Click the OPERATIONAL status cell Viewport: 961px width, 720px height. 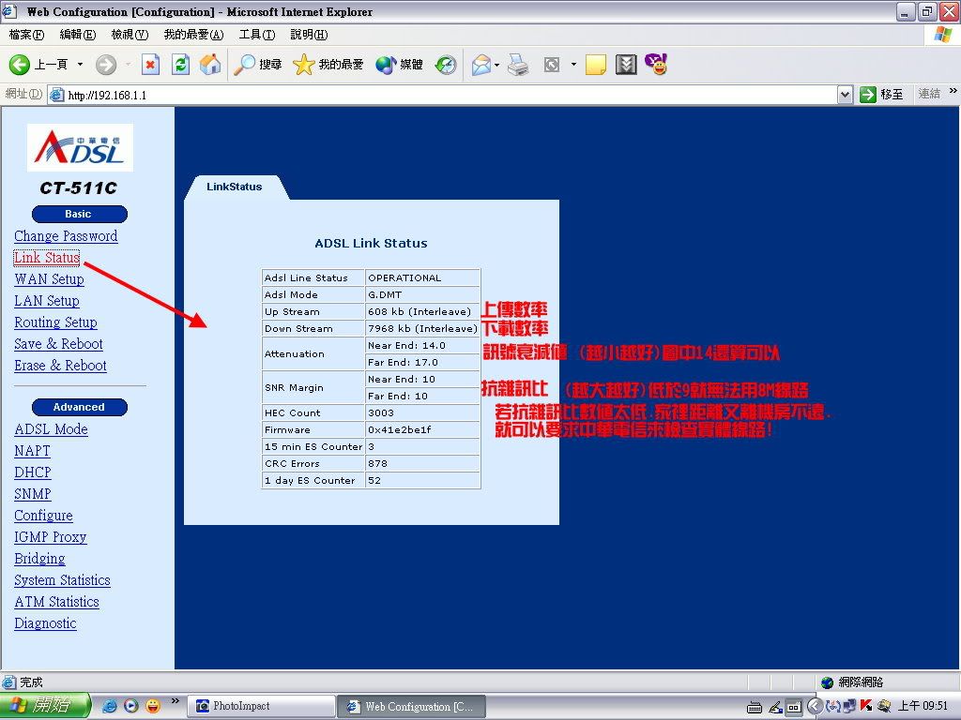423,277
